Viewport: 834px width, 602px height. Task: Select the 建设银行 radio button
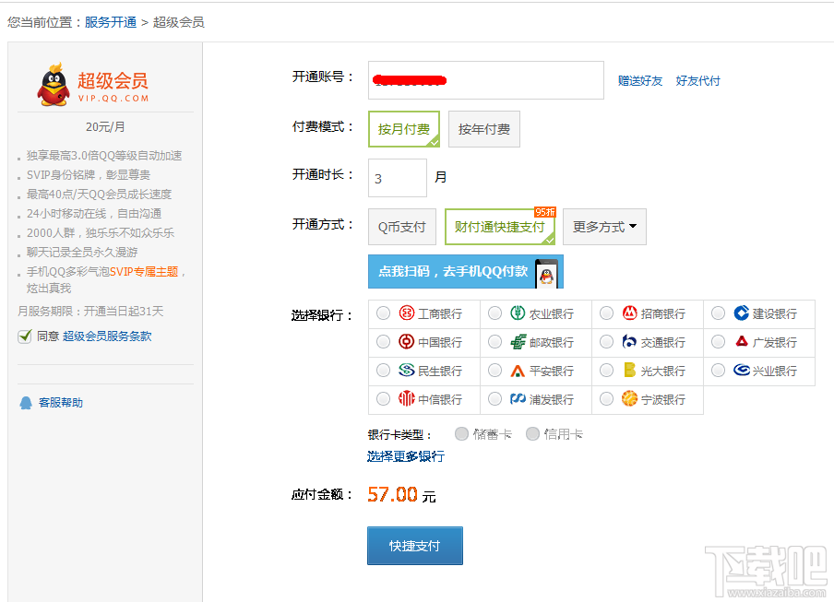pyautogui.click(x=718, y=313)
